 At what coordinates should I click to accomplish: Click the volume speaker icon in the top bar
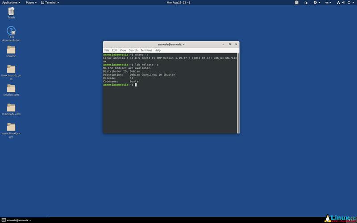tap(343, 3)
